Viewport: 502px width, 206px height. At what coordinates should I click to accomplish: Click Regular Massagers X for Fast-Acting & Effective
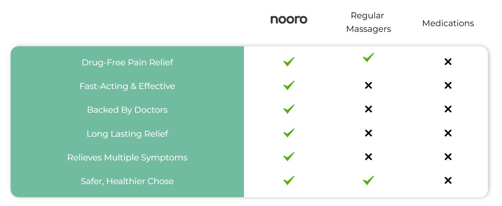click(368, 86)
